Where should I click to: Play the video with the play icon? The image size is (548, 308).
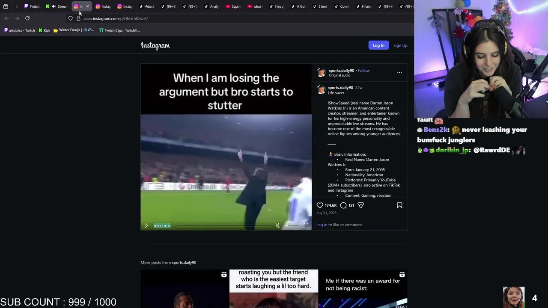tap(146, 226)
